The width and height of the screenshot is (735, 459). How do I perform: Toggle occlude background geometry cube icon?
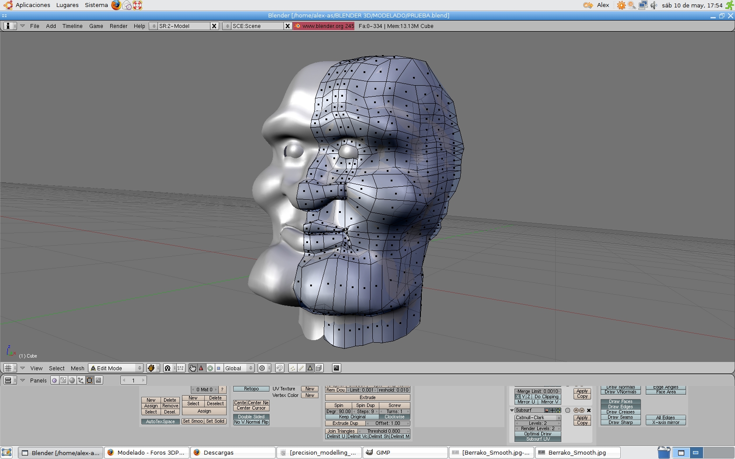tap(319, 368)
